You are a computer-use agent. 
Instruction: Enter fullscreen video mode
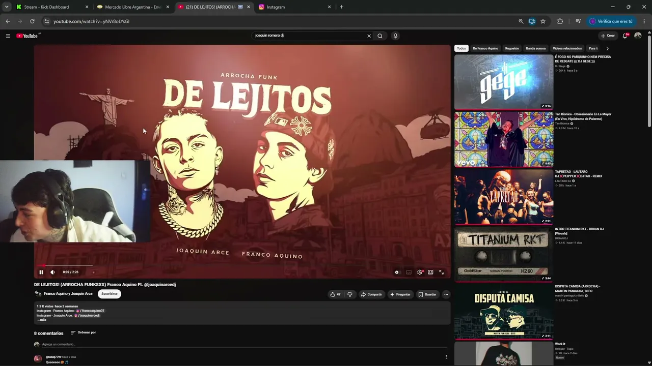pyautogui.click(x=441, y=272)
